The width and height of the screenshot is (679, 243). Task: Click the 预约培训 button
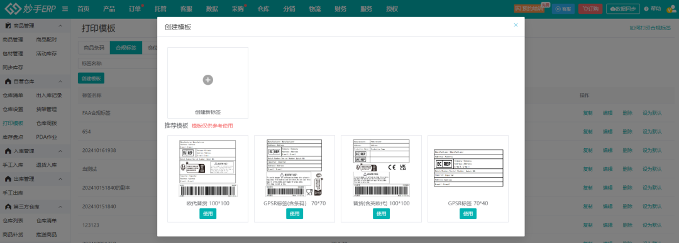point(529,9)
